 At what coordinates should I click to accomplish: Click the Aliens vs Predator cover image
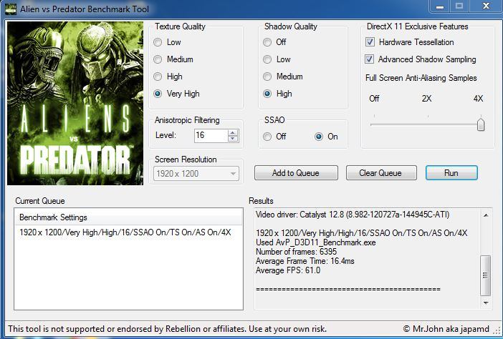pos(75,103)
